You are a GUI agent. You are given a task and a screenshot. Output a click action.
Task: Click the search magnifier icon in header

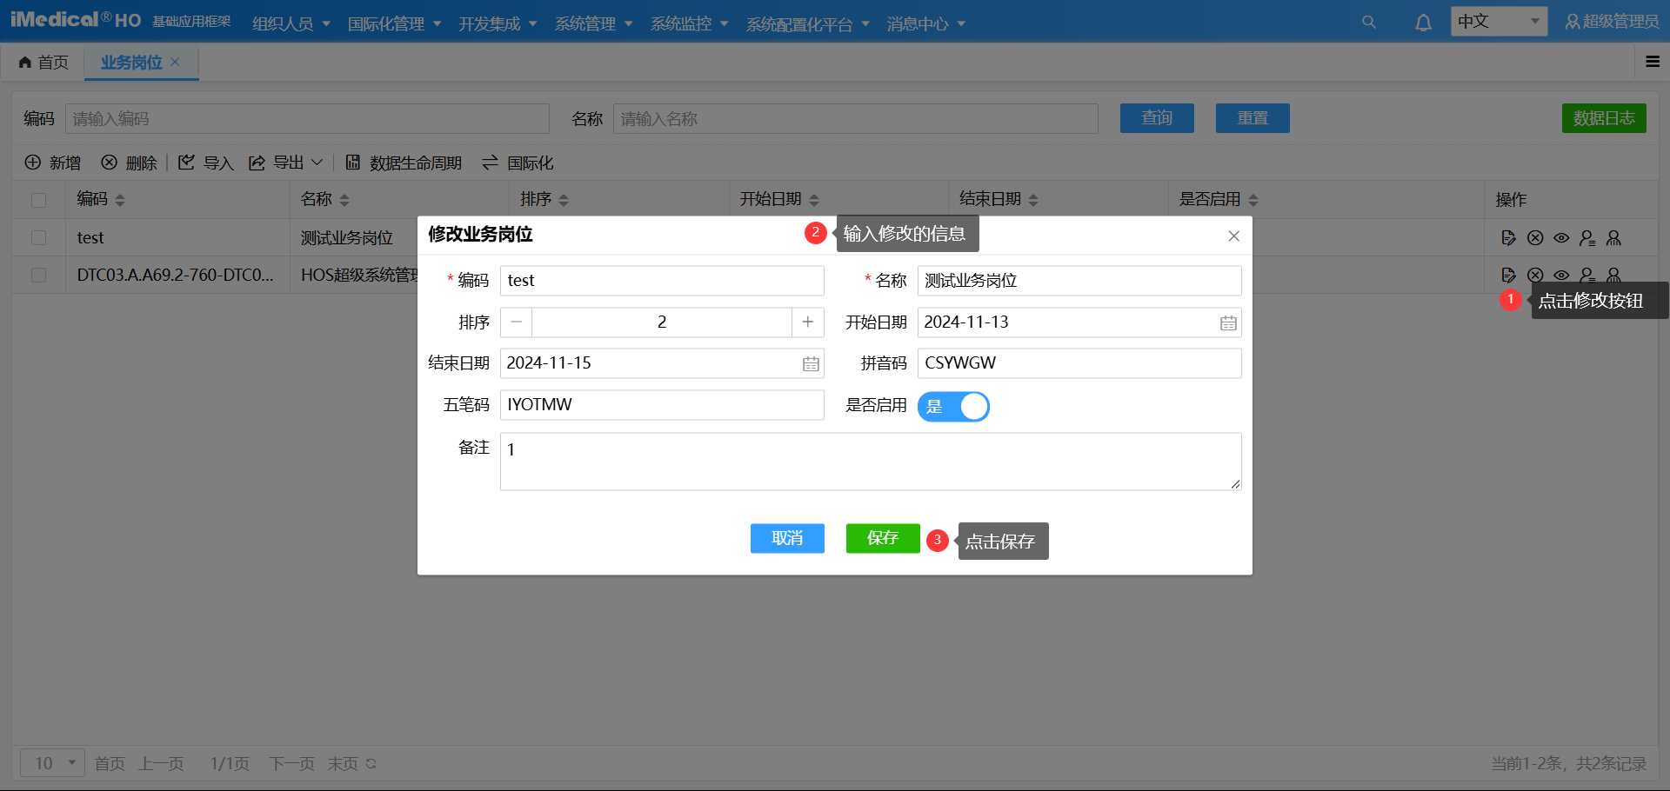click(x=1369, y=22)
